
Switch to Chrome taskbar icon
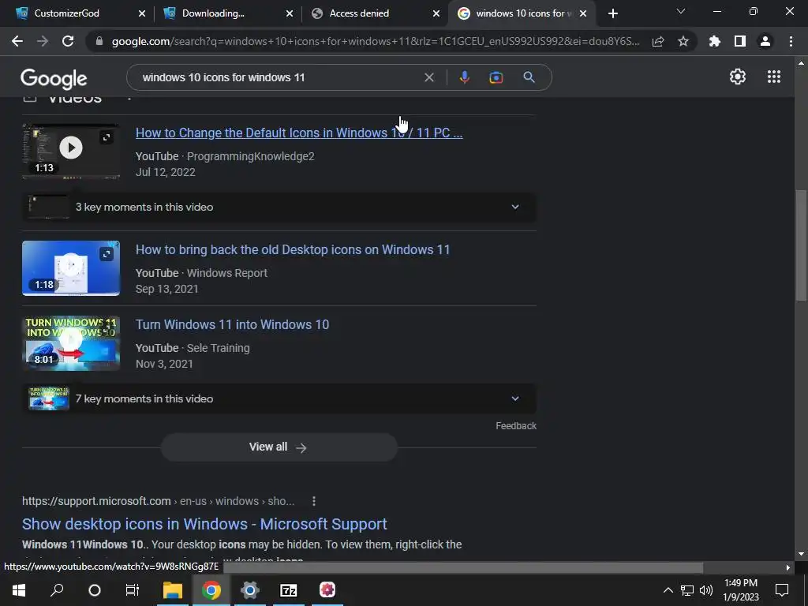(x=211, y=589)
